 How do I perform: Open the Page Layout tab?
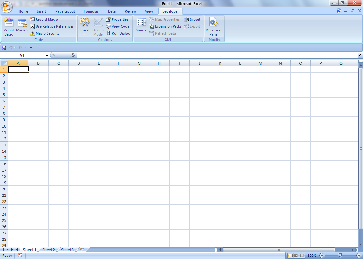click(x=65, y=11)
